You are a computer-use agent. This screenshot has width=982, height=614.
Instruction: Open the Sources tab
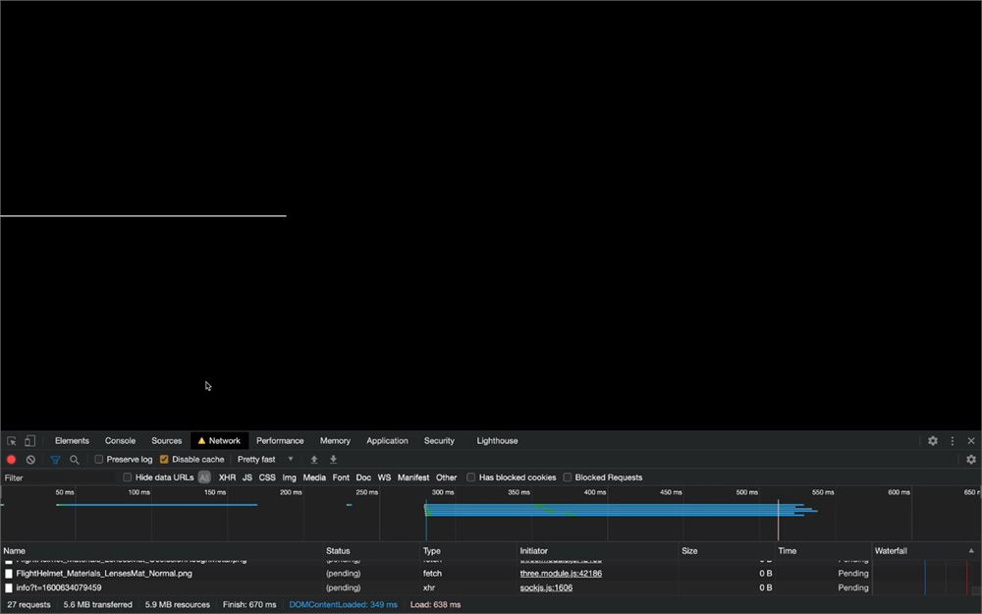[x=167, y=441]
